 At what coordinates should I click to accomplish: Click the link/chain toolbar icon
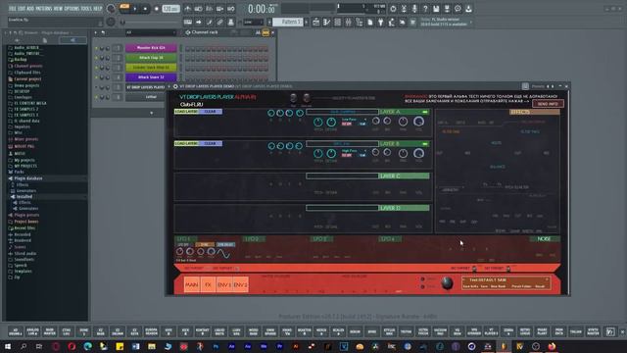219,23
